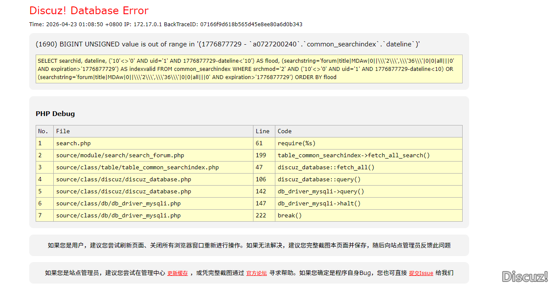The height and width of the screenshot is (287, 555).
Task: Click the "Discuz! Database Error" heading
Action: [x=89, y=11]
